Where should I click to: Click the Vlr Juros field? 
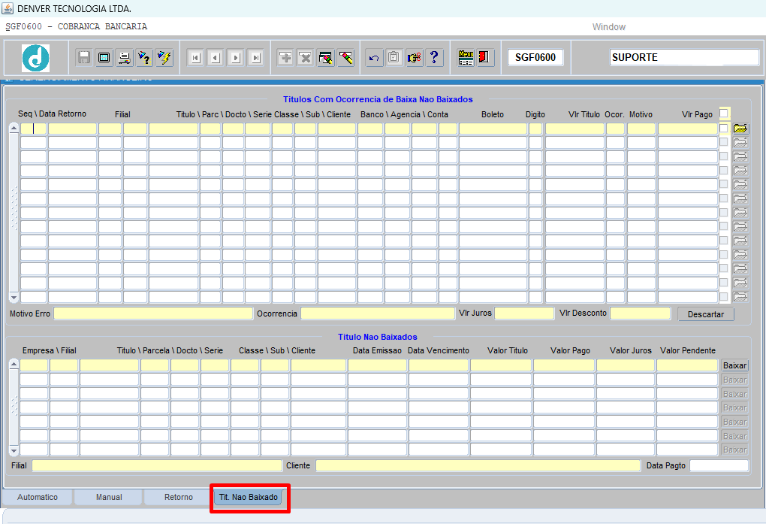(525, 313)
